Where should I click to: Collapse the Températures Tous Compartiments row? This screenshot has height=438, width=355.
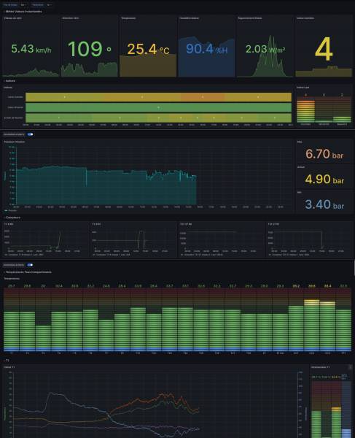coord(28,272)
